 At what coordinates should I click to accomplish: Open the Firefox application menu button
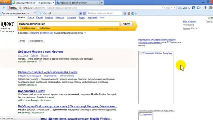click(5, 2)
